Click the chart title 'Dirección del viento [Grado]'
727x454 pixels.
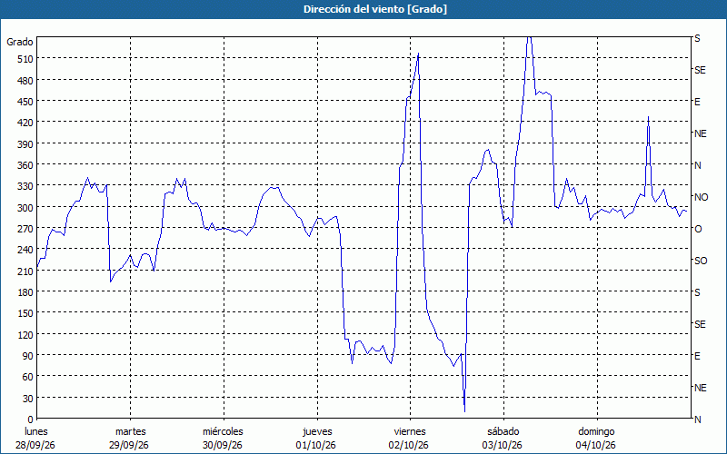point(375,9)
